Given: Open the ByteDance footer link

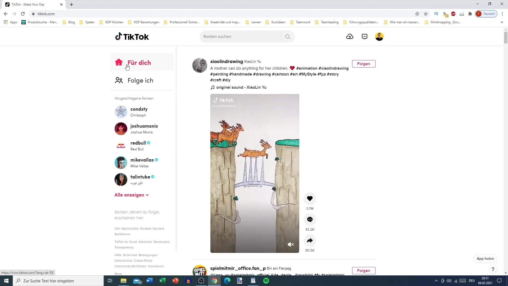Looking at the screenshot, I should click(x=122, y=234).
